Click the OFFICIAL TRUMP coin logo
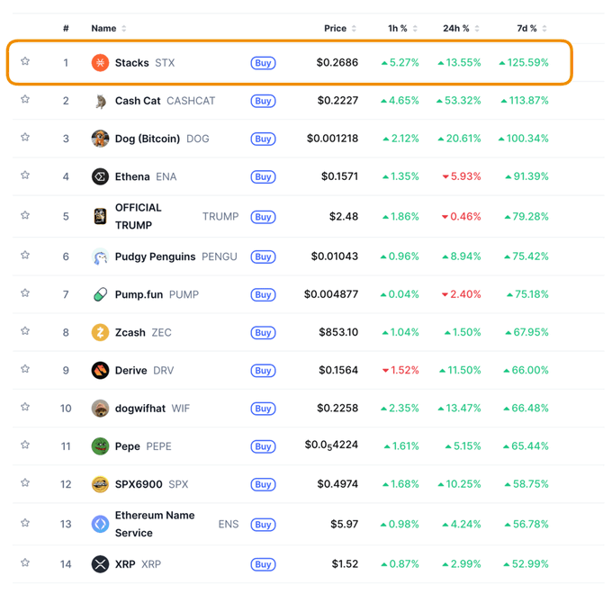 [x=100, y=216]
